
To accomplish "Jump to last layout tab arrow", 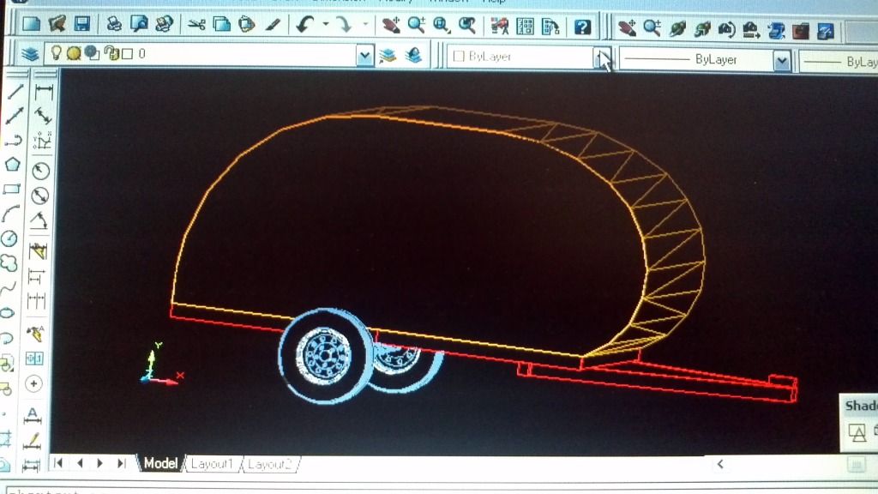I will pos(122,463).
